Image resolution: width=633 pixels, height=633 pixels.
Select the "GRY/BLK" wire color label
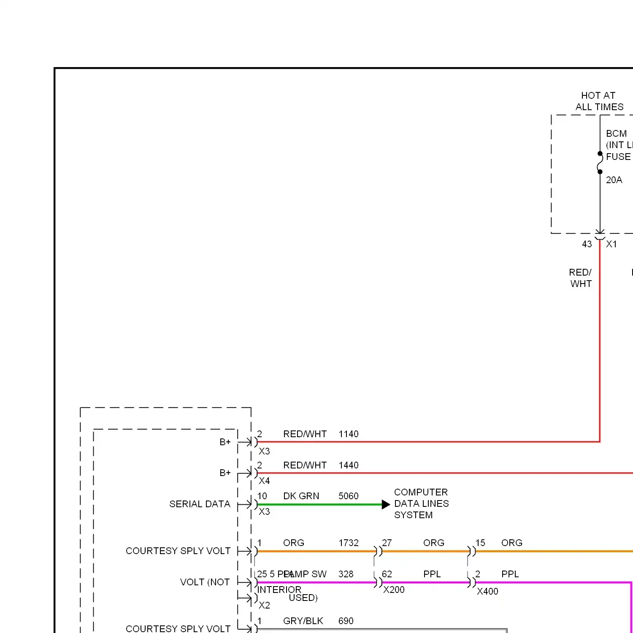pos(303,621)
